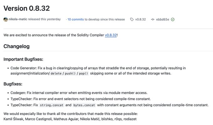This screenshot has height=125, width=213.
Task: Open the 10 commits link
Action: 75,19
